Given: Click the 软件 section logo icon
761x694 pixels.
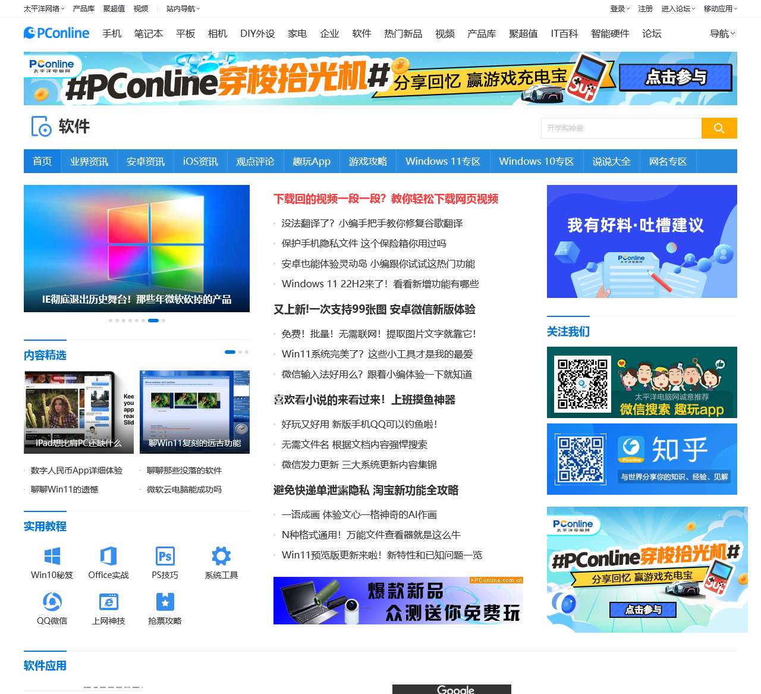Looking at the screenshot, I should (x=41, y=126).
